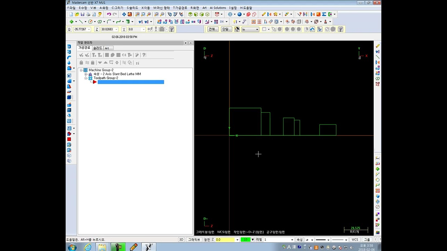447x251 pixels.
Task: Open the Y coordinate value dropdown
Action: (x=144, y=29)
